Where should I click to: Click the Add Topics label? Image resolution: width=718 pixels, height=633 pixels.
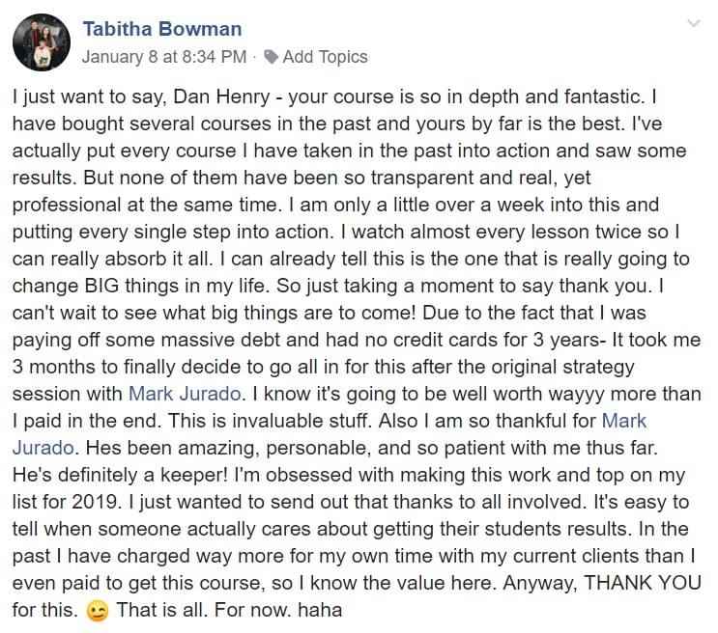pyautogui.click(x=325, y=57)
